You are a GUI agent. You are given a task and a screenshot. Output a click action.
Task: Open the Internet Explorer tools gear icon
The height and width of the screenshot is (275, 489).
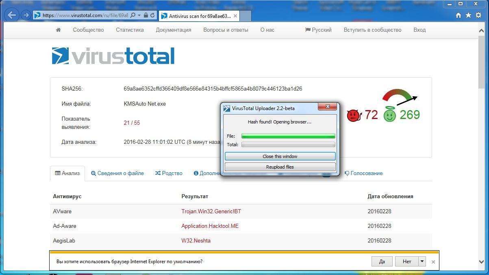pyautogui.click(x=478, y=15)
